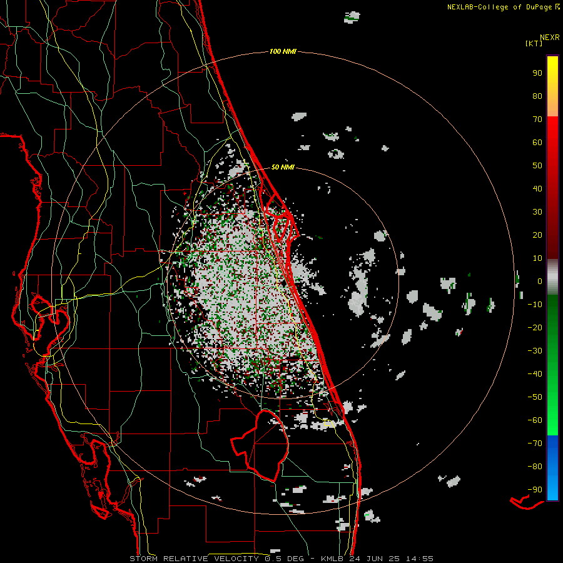Click the 0.5 DEG elevation text
This screenshot has width=563, height=563.
tap(285, 559)
